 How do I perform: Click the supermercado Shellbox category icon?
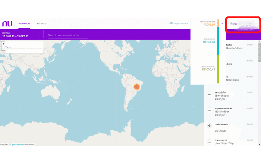pos(210,110)
